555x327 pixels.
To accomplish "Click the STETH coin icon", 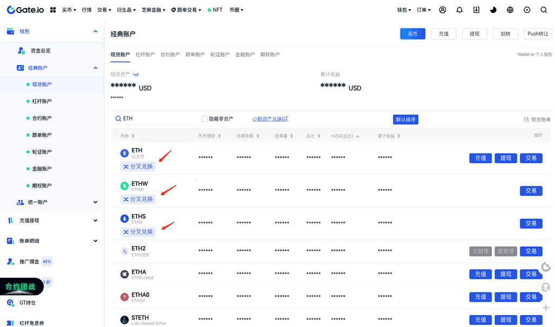I will tap(124, 320).
